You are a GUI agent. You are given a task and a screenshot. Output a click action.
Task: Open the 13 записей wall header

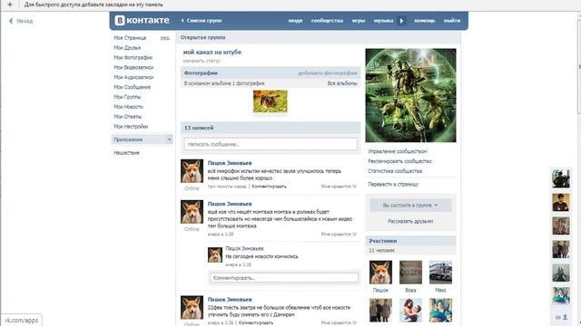[x=271, y=128]
